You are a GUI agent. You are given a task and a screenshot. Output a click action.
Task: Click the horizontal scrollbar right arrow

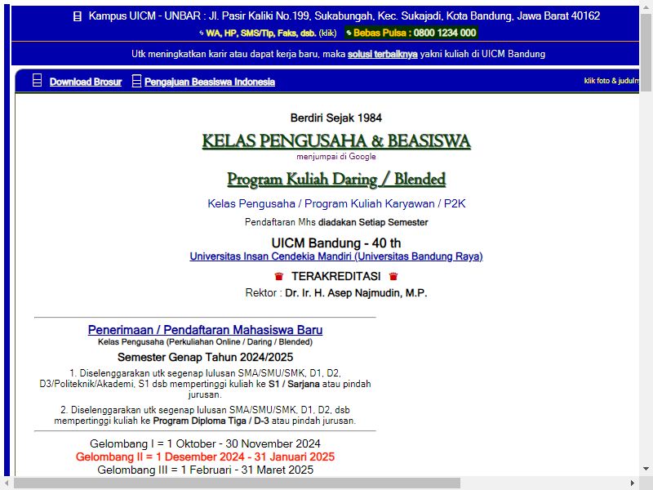[633, 483]
